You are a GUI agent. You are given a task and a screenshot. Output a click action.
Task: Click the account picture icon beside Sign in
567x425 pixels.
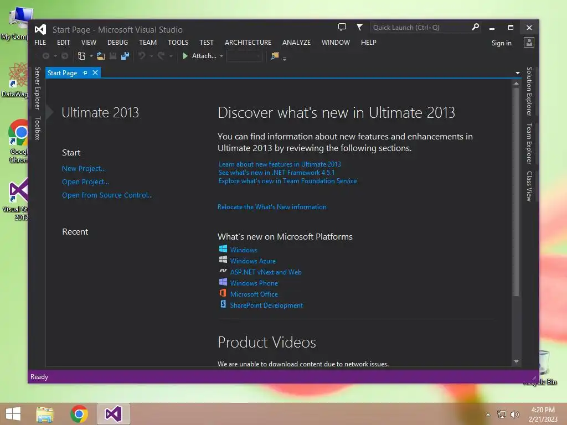[x=529, y=43]
